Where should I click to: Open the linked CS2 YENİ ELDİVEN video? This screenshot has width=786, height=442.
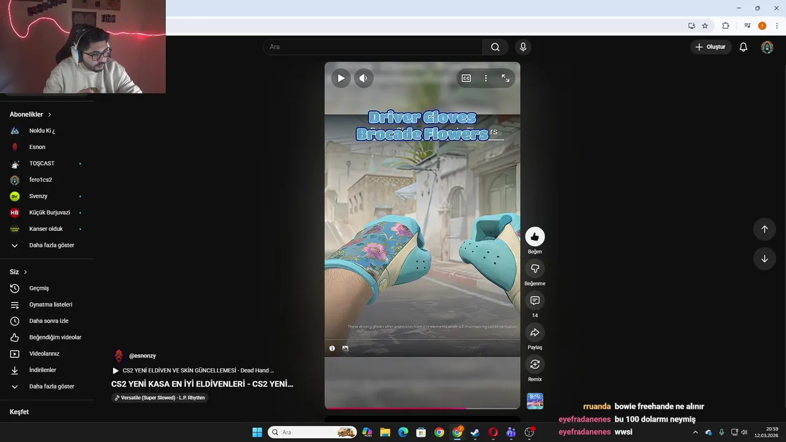click(193, 371)
